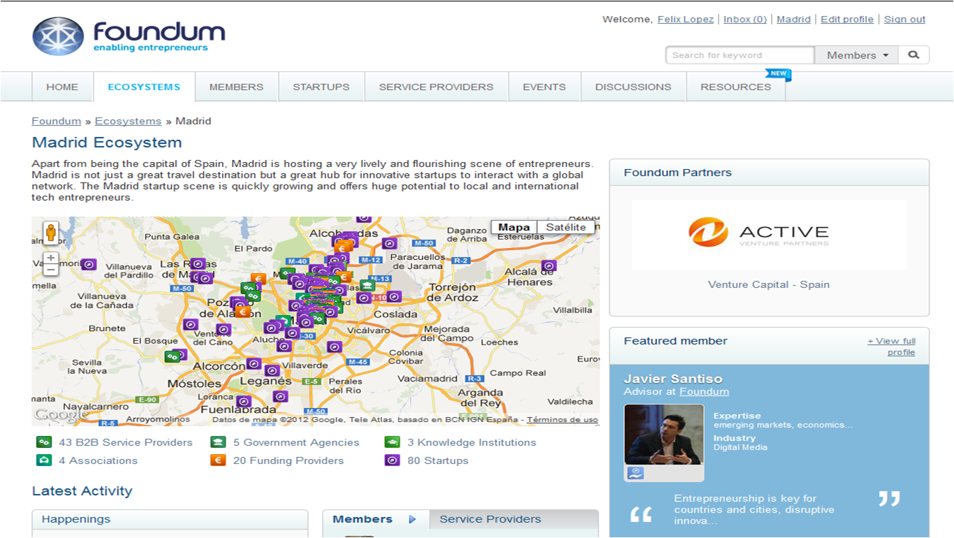
Task: Click the Foundum logo
Action: 129,36
